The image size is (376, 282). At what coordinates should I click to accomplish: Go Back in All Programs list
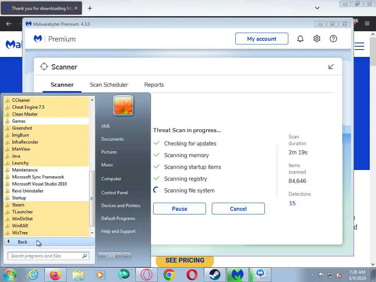49,242
